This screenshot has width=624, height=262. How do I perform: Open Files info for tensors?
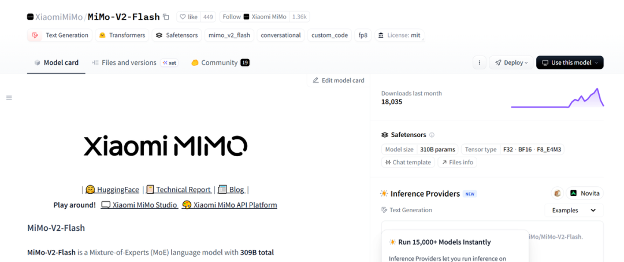[x=458, y=163]
